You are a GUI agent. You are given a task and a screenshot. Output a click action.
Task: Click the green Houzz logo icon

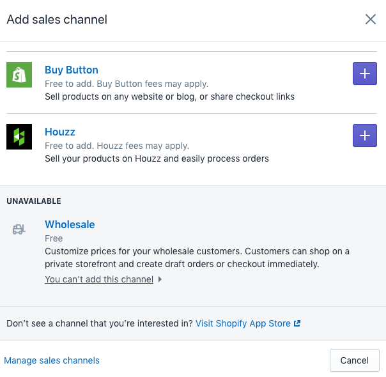click(19, 137)
